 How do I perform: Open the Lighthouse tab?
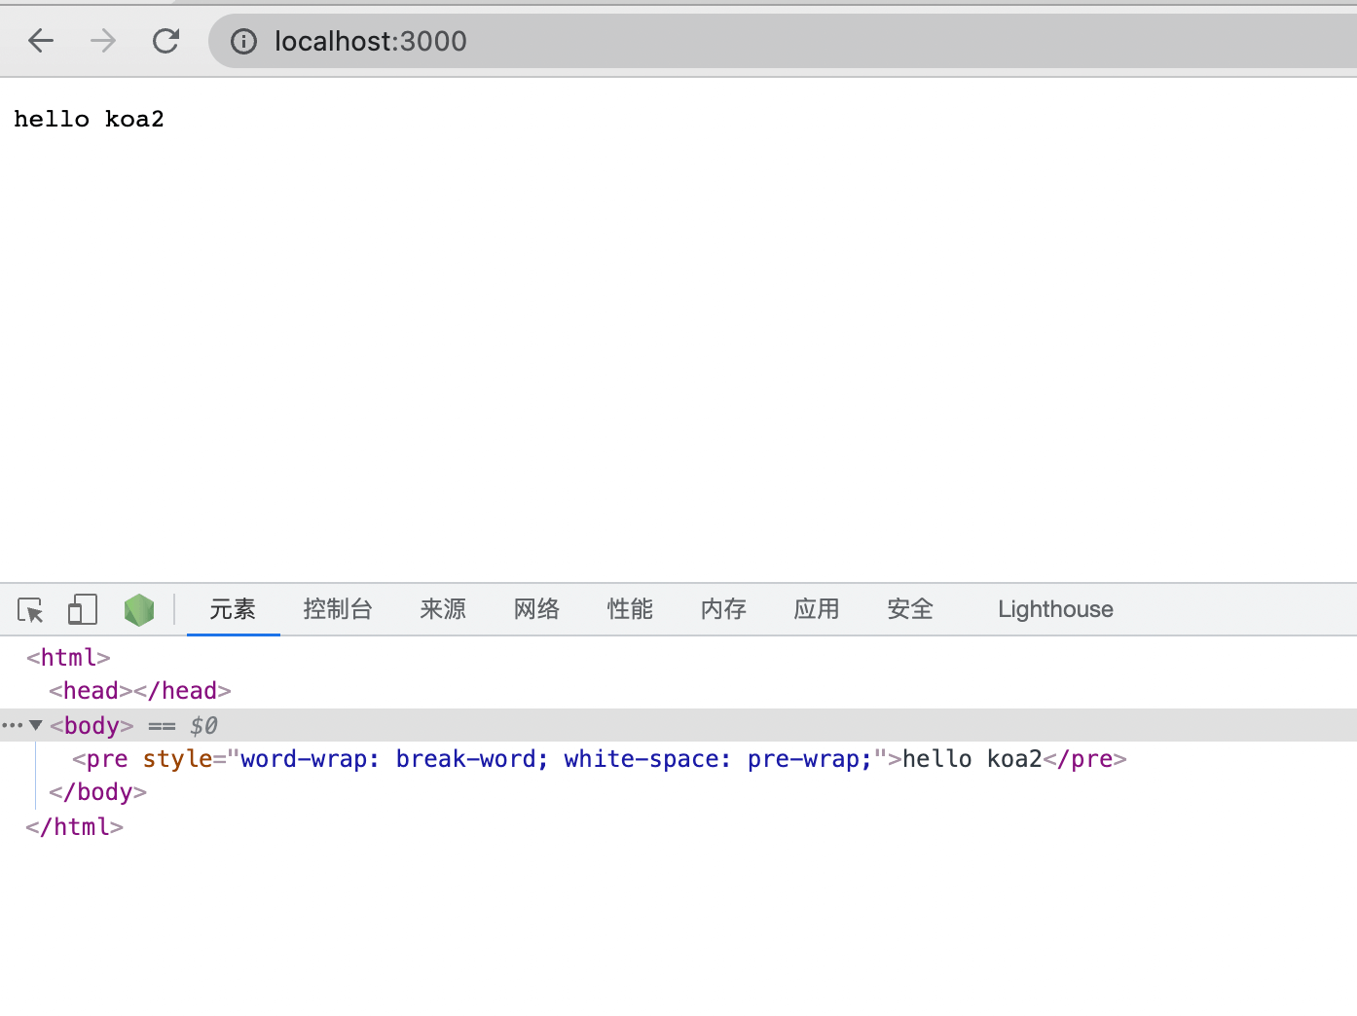1055,609
